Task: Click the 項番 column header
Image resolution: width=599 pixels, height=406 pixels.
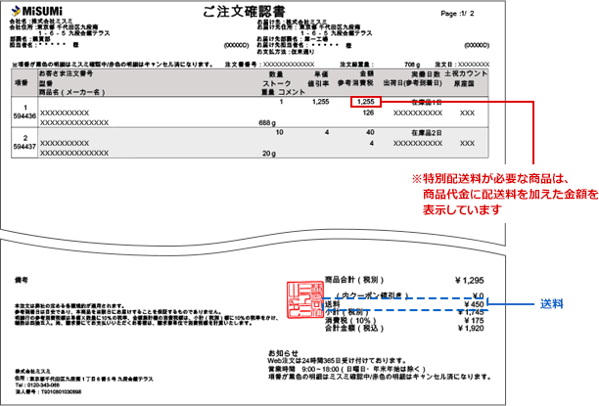Action: pos(22,83)
